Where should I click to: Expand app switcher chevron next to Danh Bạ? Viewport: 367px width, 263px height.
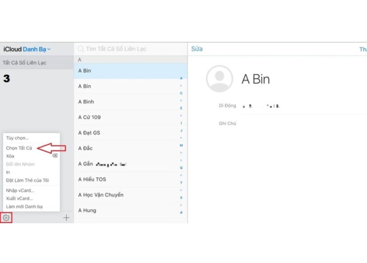click(x=49, y=49)
